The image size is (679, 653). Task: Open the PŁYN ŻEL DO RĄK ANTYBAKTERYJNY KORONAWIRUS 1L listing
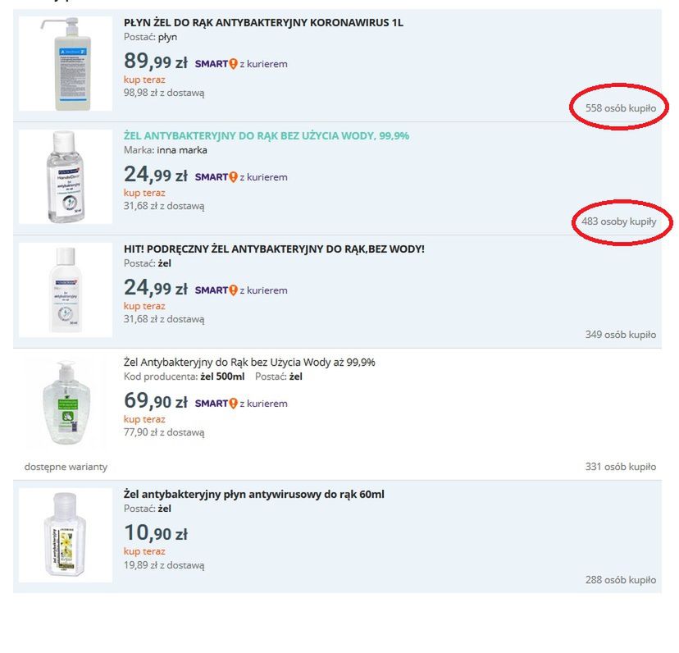263,23
